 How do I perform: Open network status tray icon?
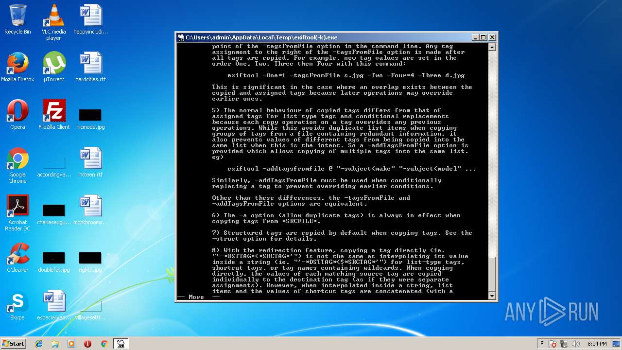[x=564, y=344]
